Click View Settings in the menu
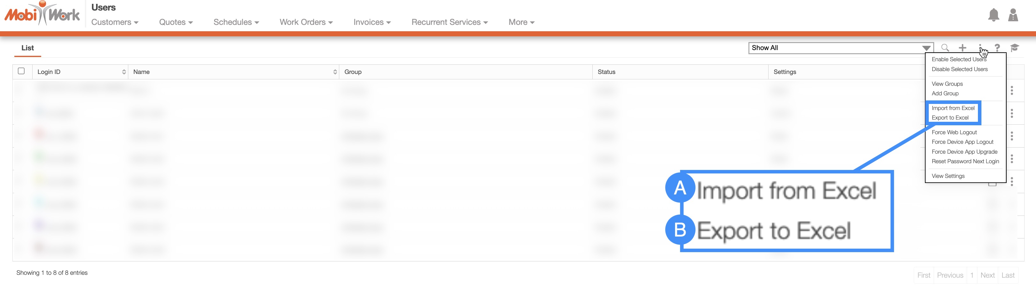1036x285 pixels. coord(948,176)
